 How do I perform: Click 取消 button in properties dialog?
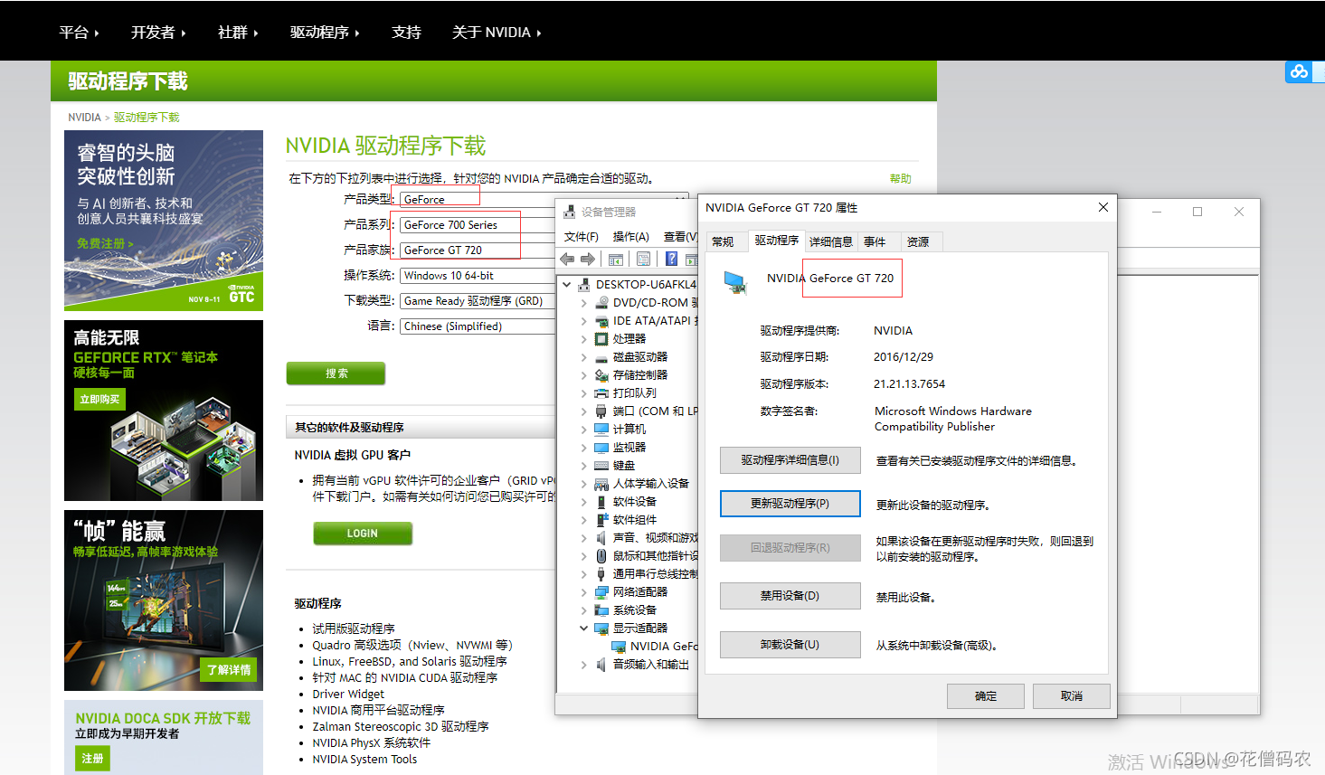pyautogui.click(x=1072, y=696)
